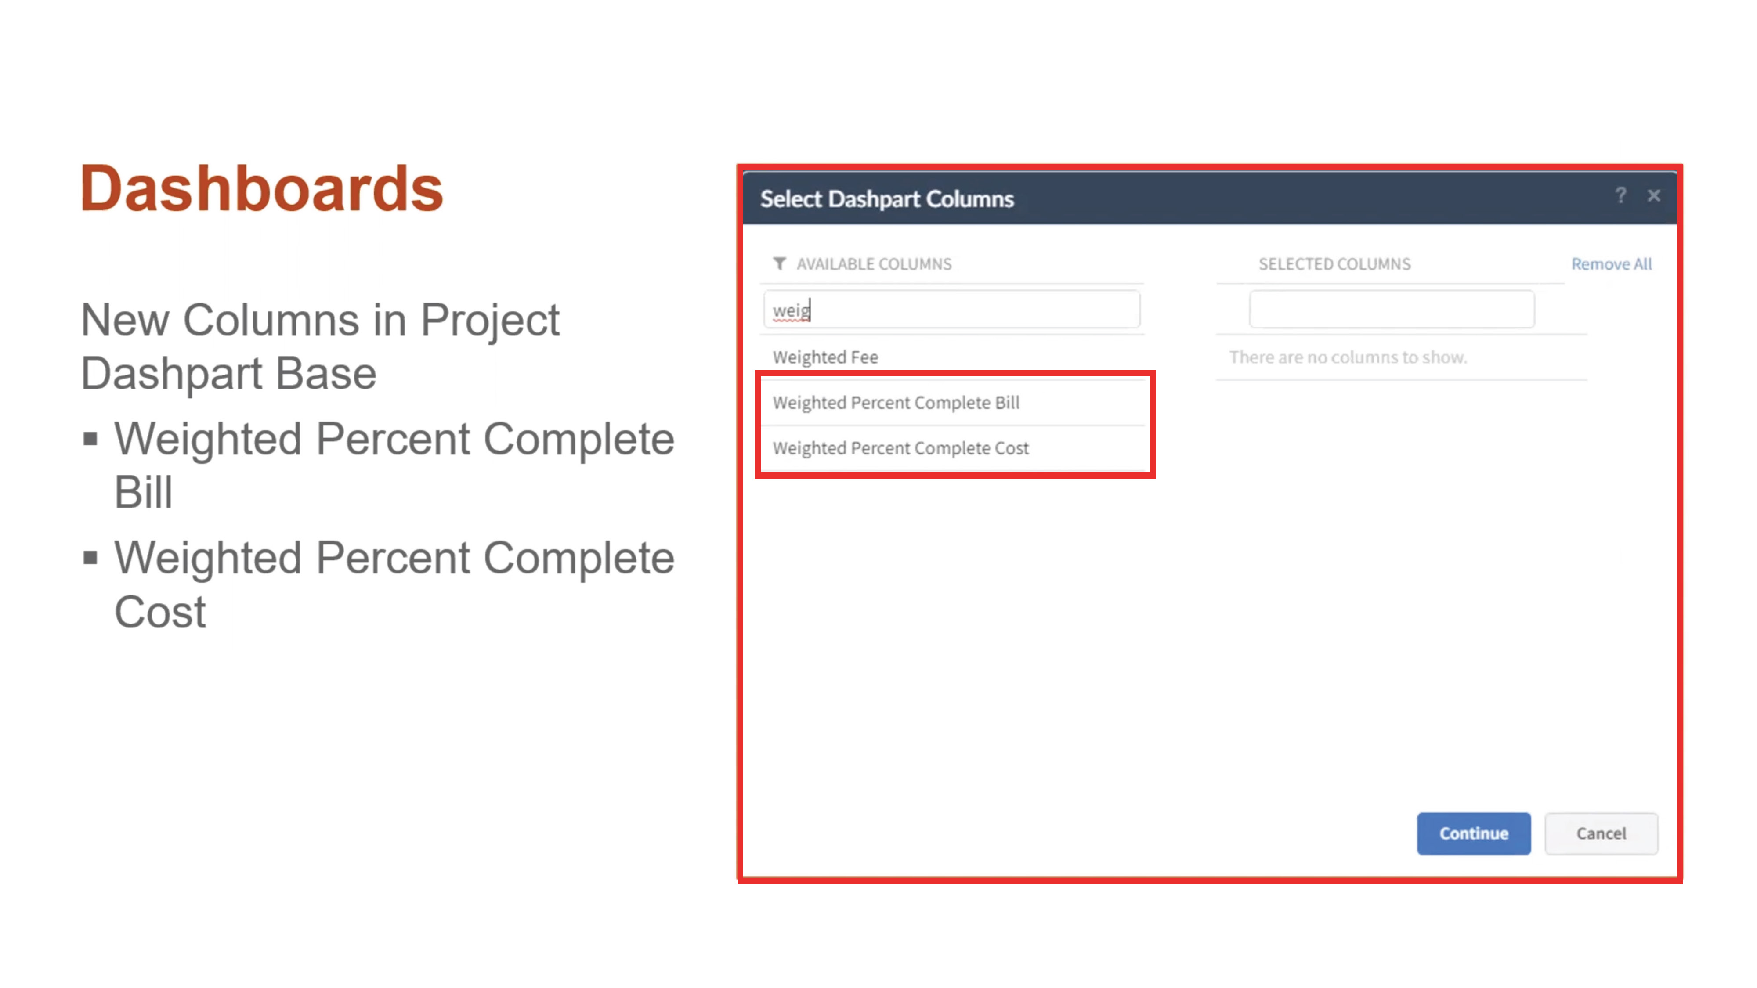Toggle Weighted Percent Complete Cost selection
Screen dimensions: 1757x988
(899, 447)
